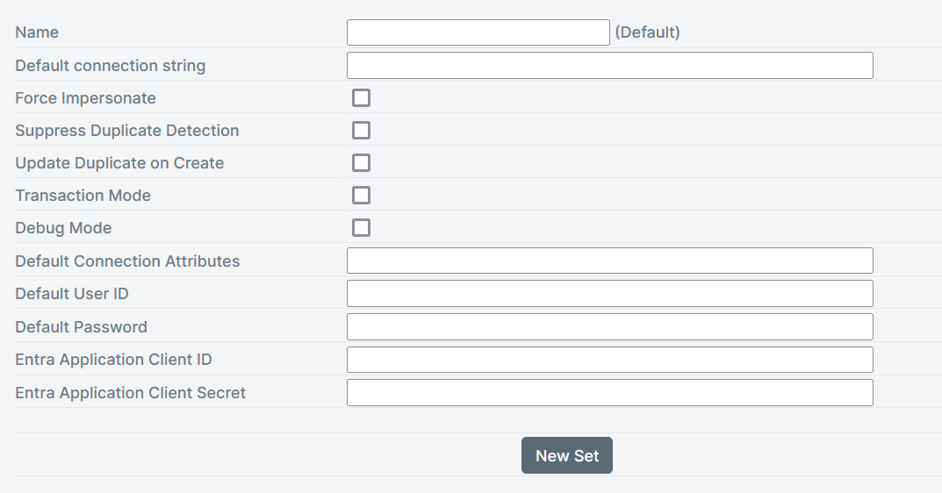
Task: Focus the Entra Application Client Secret field
Action: [x=609, y=392]
